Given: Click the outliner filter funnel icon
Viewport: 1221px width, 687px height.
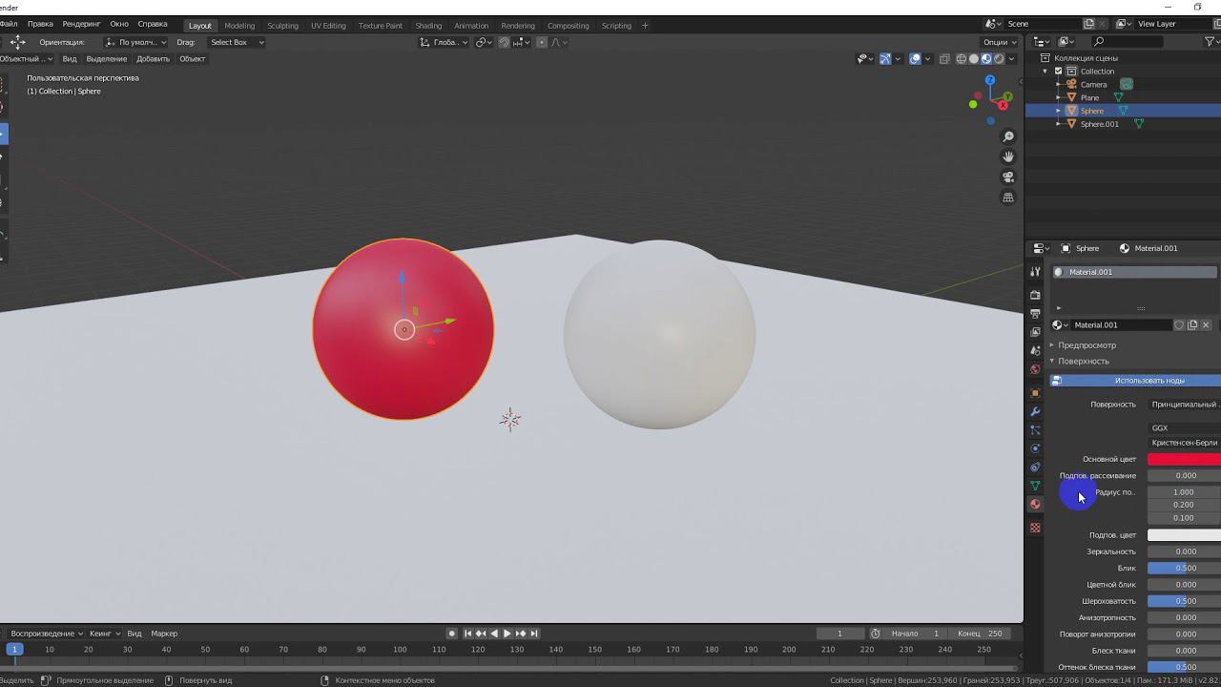Looking at the screenshot, I should [1211, 42].
